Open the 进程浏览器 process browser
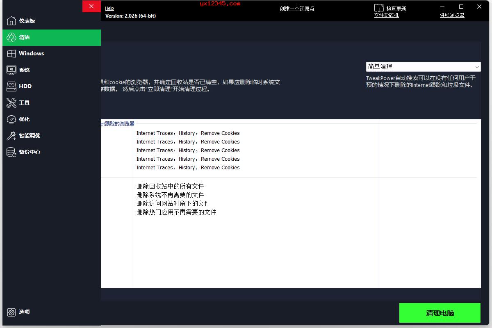Image resolution: width=492 pixels, height=328 pixels. coord(452,15)
